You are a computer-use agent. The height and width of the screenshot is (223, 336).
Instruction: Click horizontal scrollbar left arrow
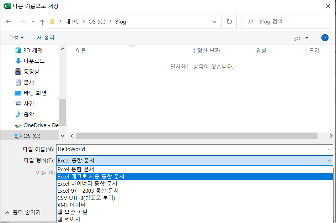tap(72, 136)
